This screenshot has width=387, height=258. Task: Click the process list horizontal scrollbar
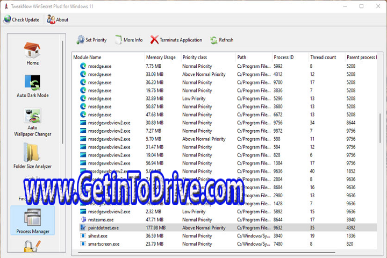tap(207, 252)
